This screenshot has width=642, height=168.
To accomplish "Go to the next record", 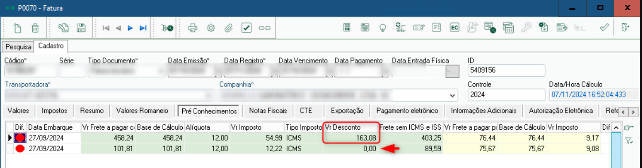I will click(x=130, y=28).
